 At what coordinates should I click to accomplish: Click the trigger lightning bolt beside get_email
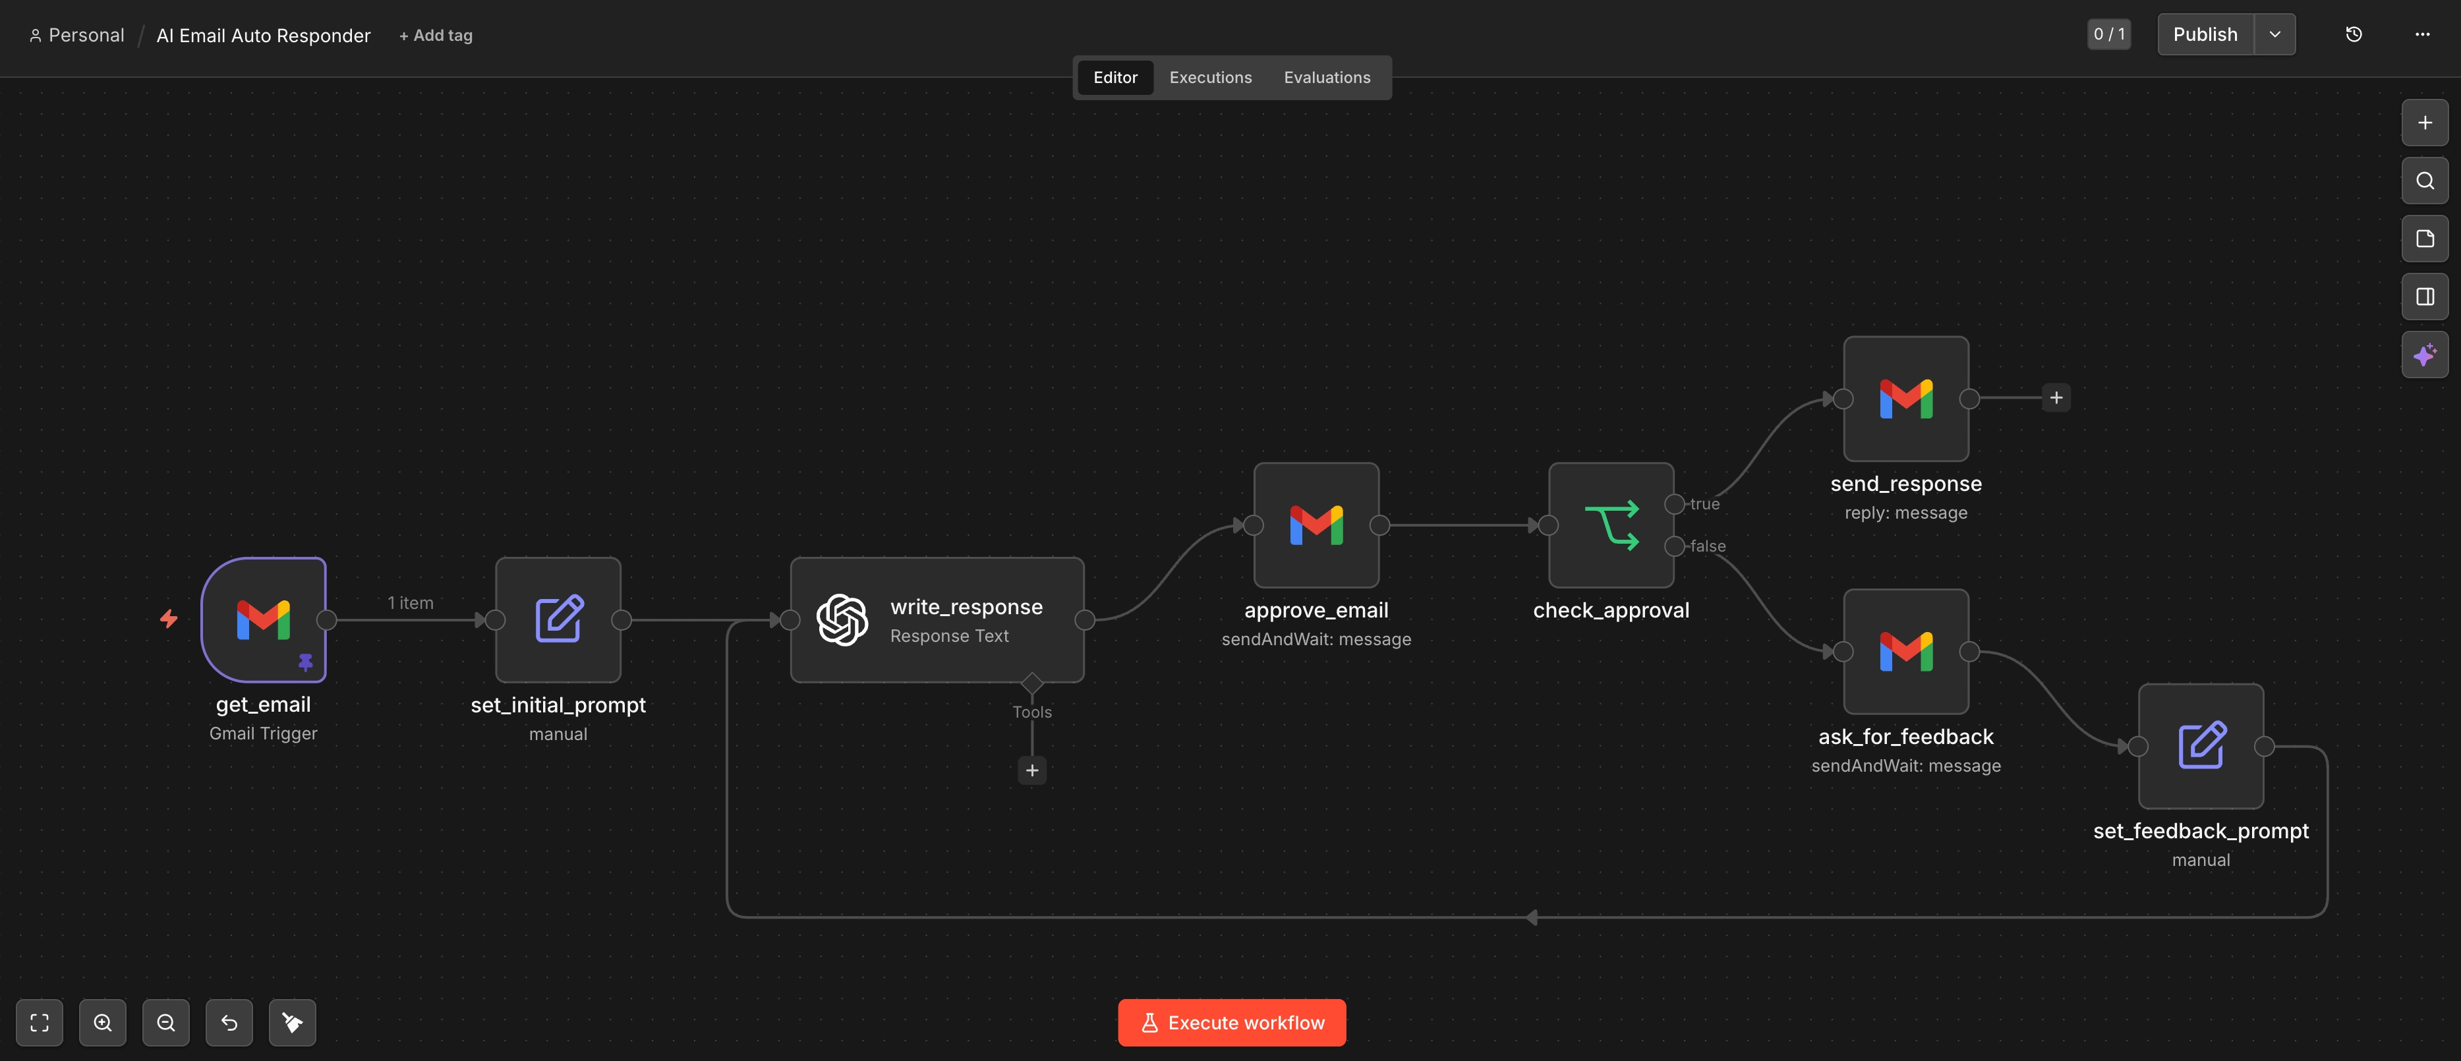click(x=169, y=619)
